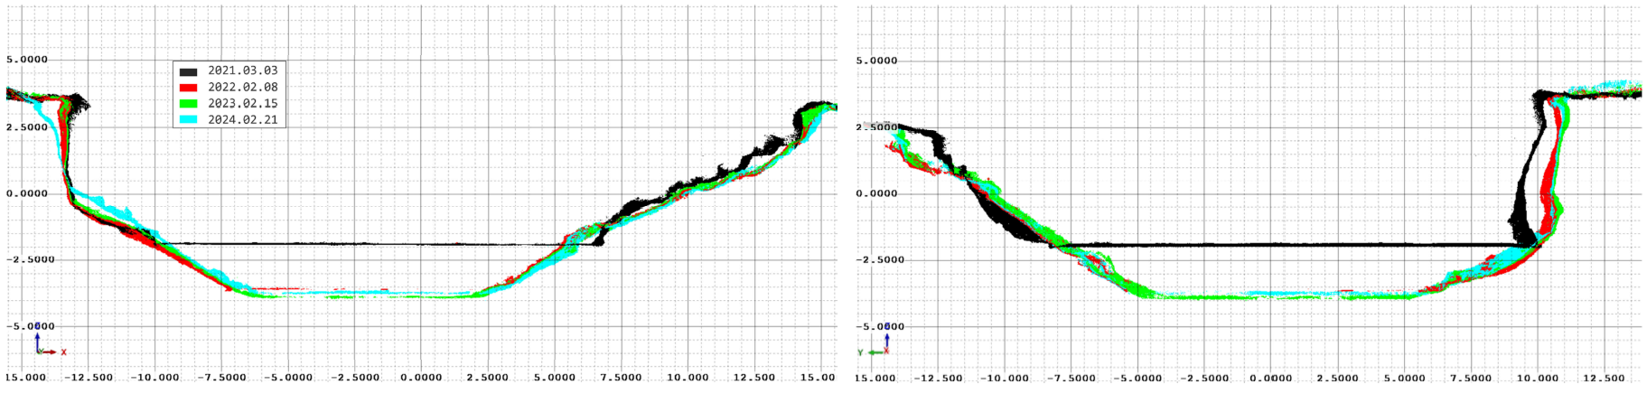Viewport: 1647px width, 394px height.
Task: Click the 0.0000 horizontal axis label in left plot
Action: pos(421,378)
